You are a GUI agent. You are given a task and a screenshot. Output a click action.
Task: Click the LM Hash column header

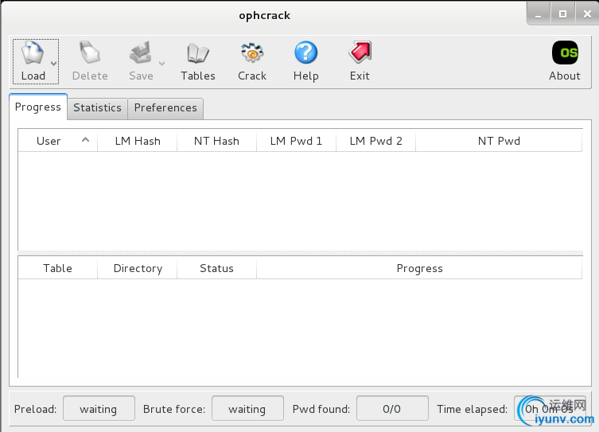pyautogui.click(x=138, y=141)
